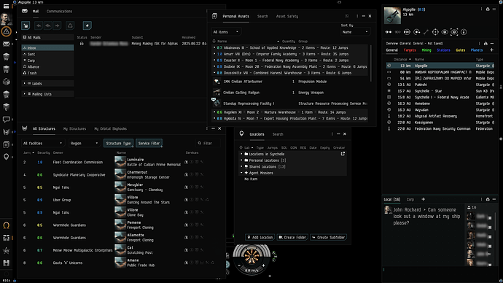Click the look at eye icon

(445, 32)
